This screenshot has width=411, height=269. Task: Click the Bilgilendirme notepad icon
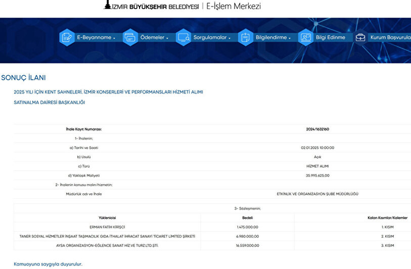click(245, 37)
